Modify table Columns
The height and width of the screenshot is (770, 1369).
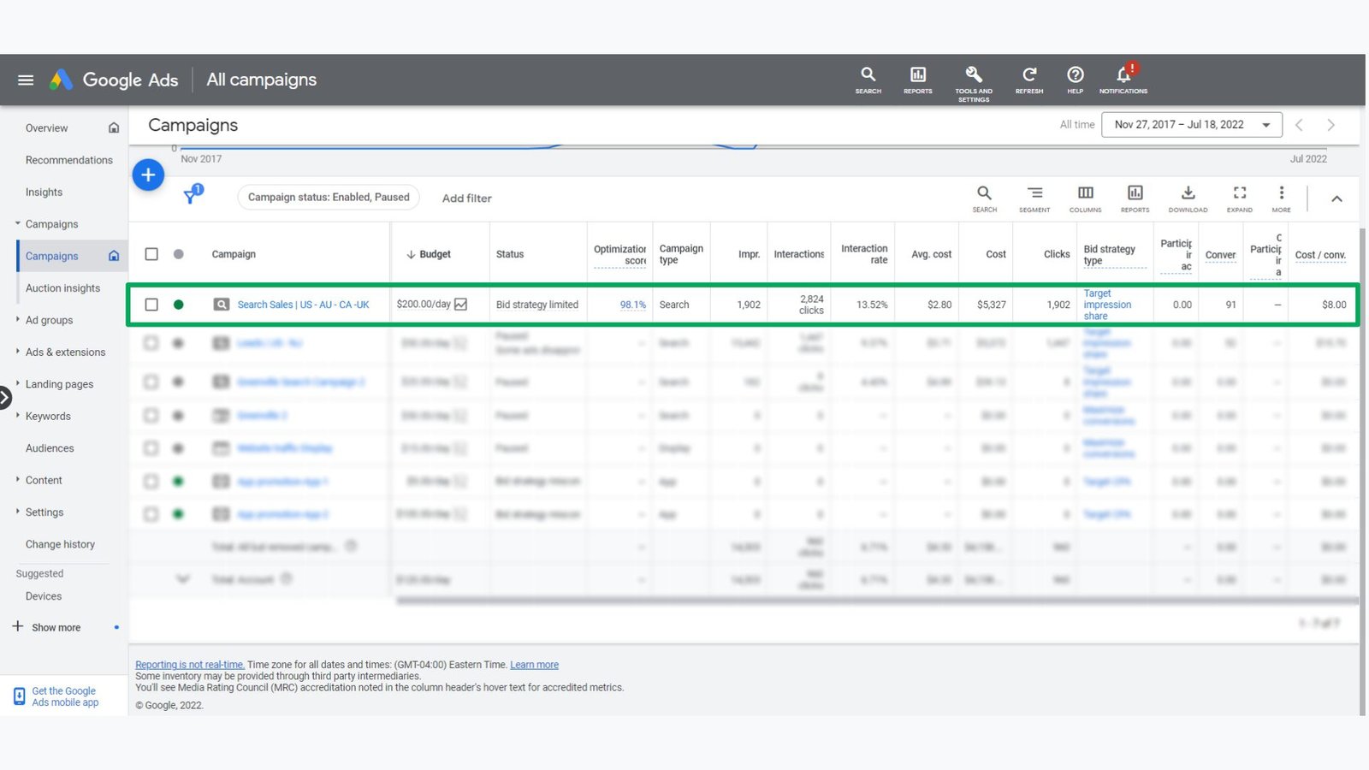pyautogui.click(x=1085, y=198)
